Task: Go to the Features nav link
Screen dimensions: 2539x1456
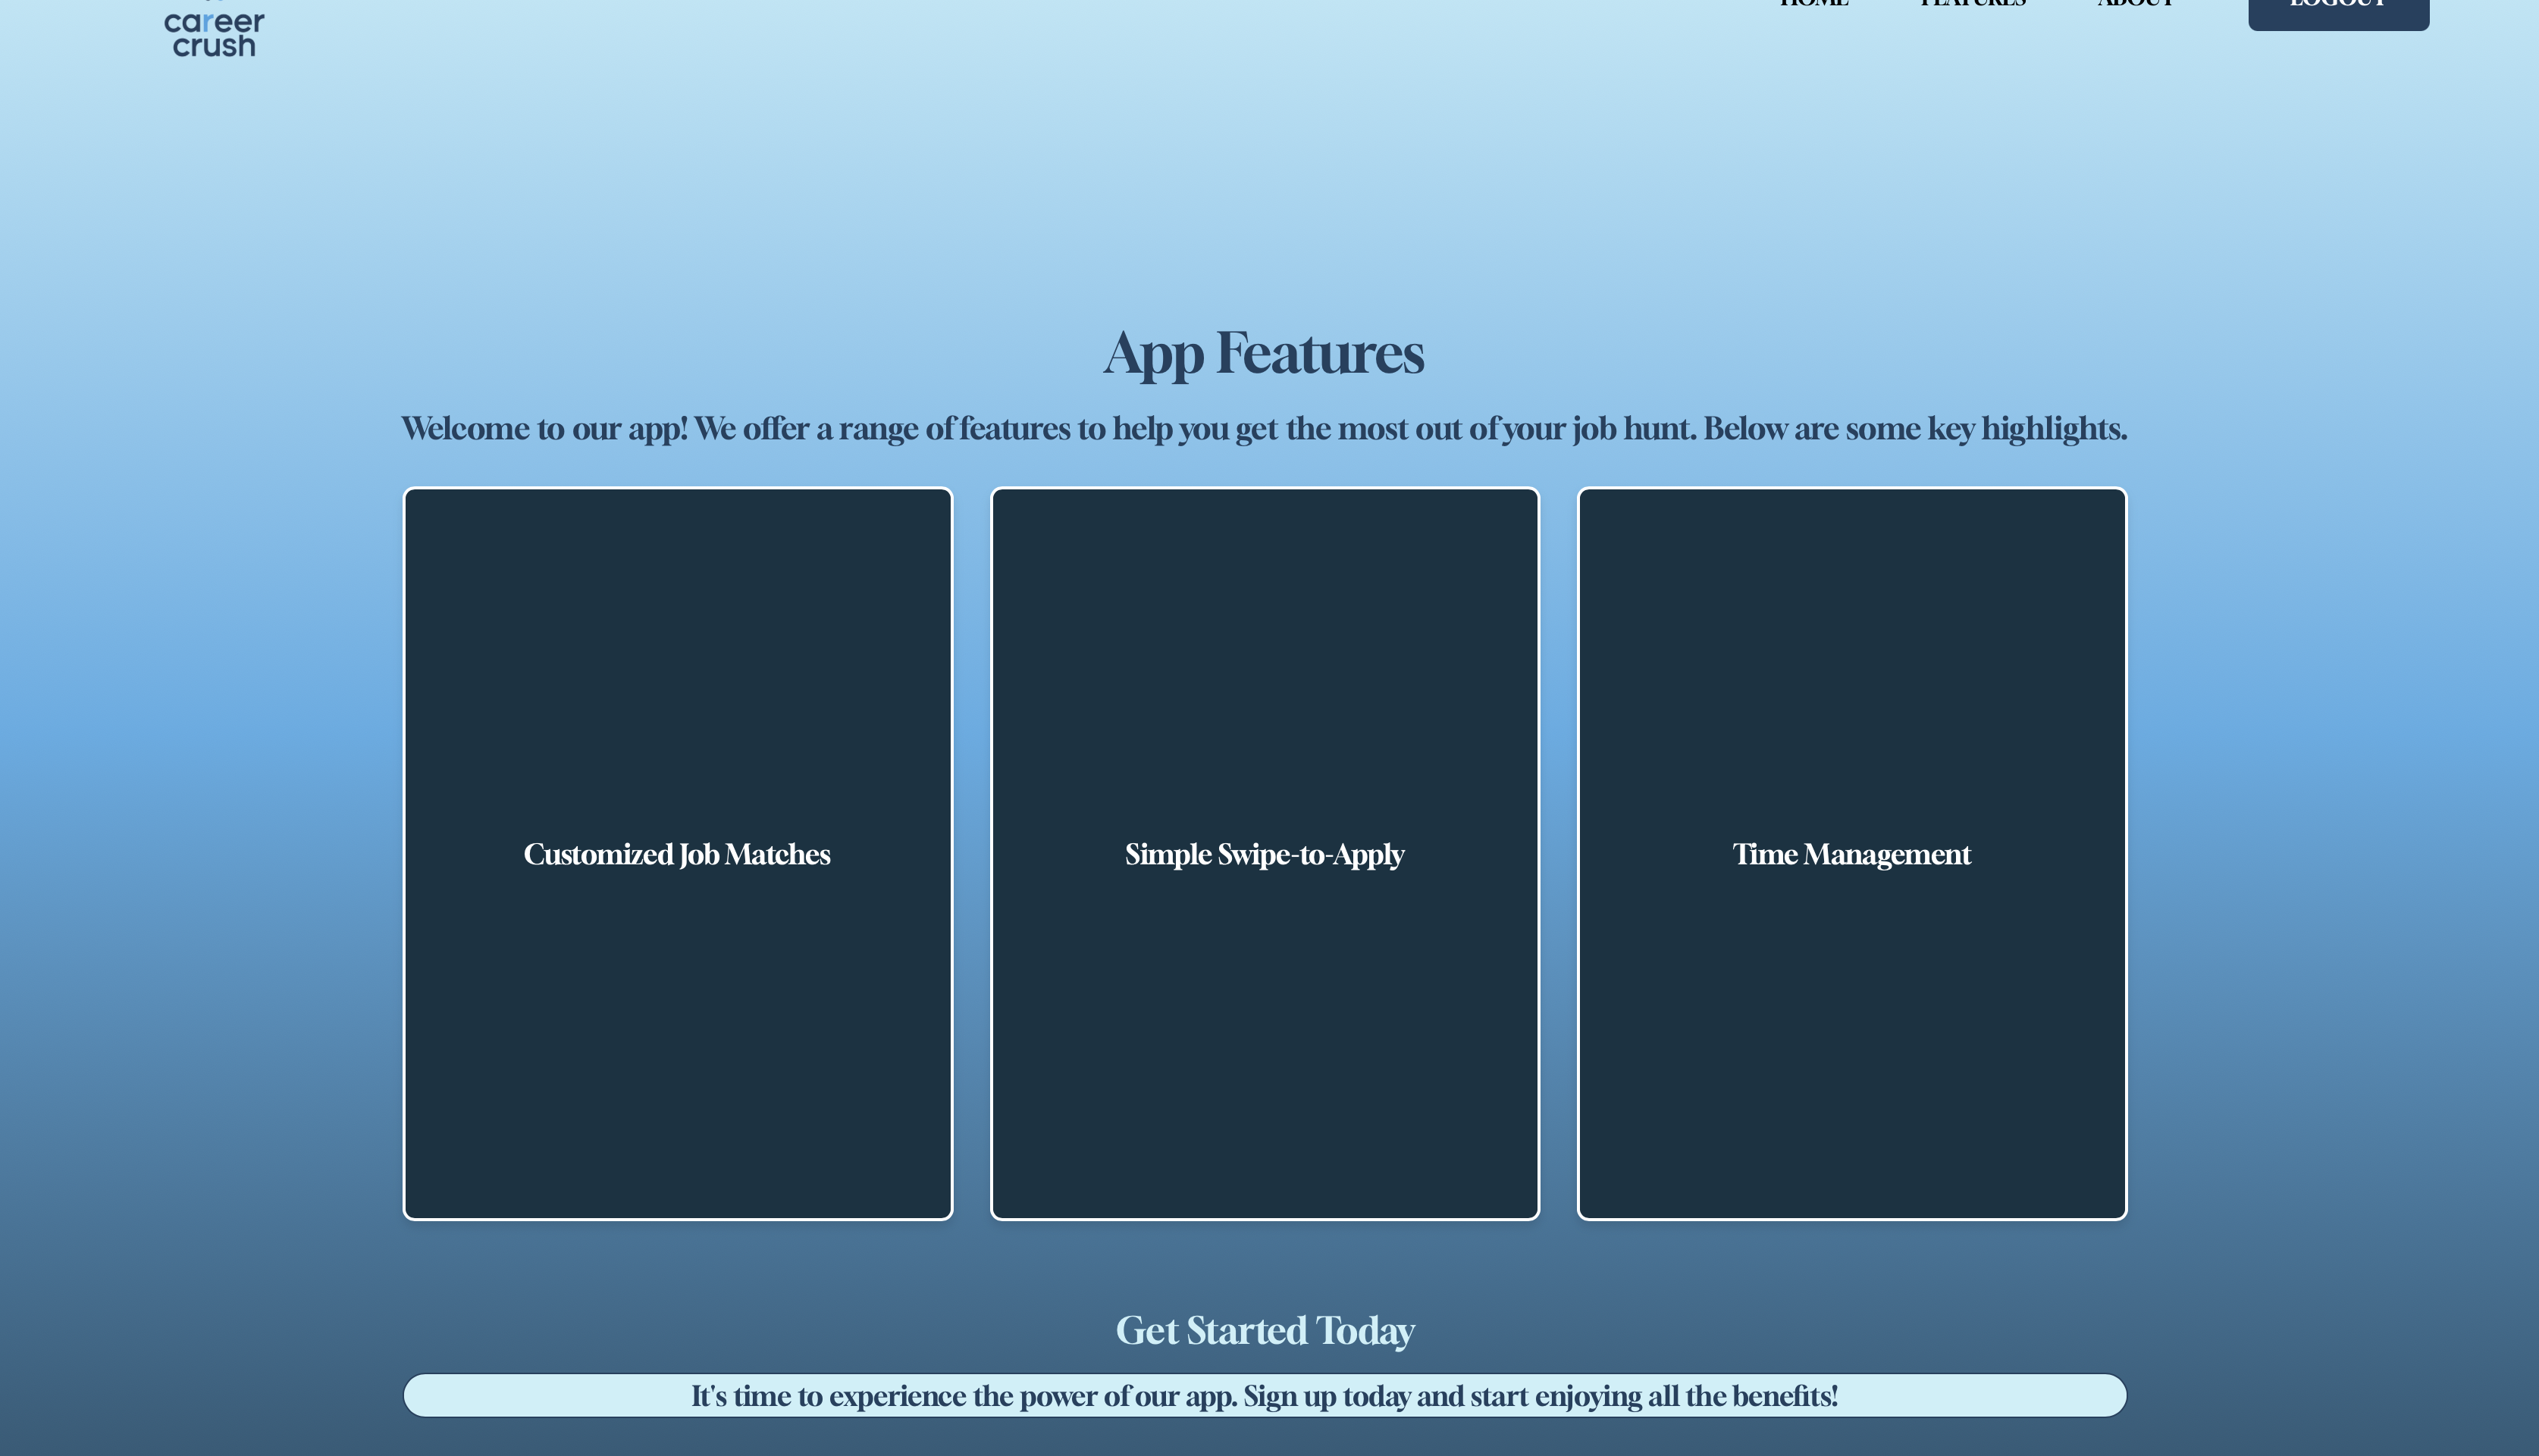Action: [x=1973, y=3]
